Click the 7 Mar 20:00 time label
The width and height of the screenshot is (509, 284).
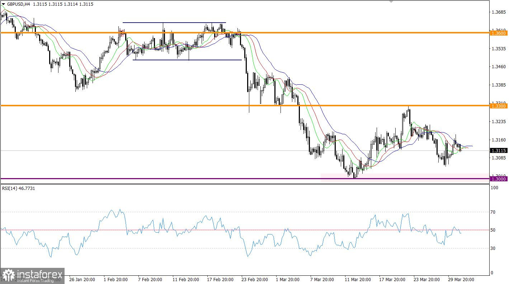pos(322,279)
